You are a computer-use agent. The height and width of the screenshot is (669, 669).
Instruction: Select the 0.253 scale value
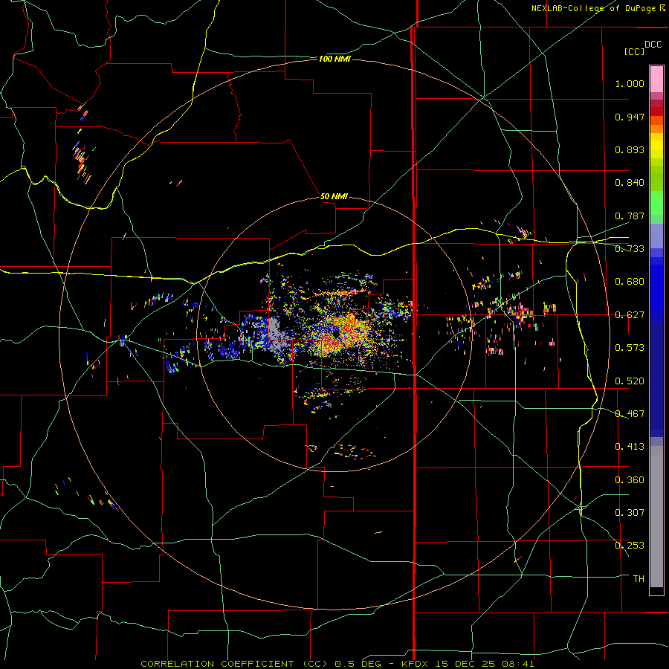coord(630,546)
